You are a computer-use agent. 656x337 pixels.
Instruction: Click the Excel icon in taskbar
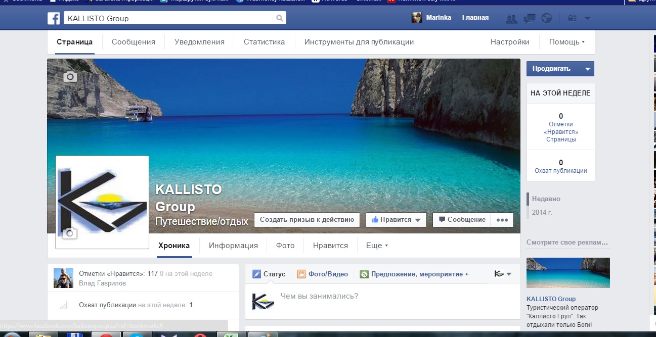tap(231, 335)
